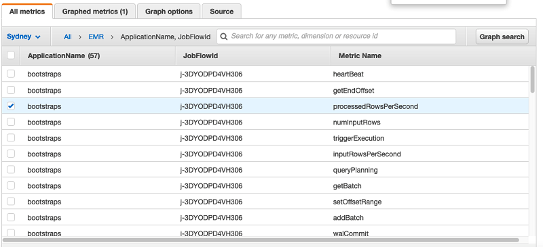The width and height of the screenshot is (543, 247).
Task: Click the magnifying glass search icon
Action: tap(224, 37)
